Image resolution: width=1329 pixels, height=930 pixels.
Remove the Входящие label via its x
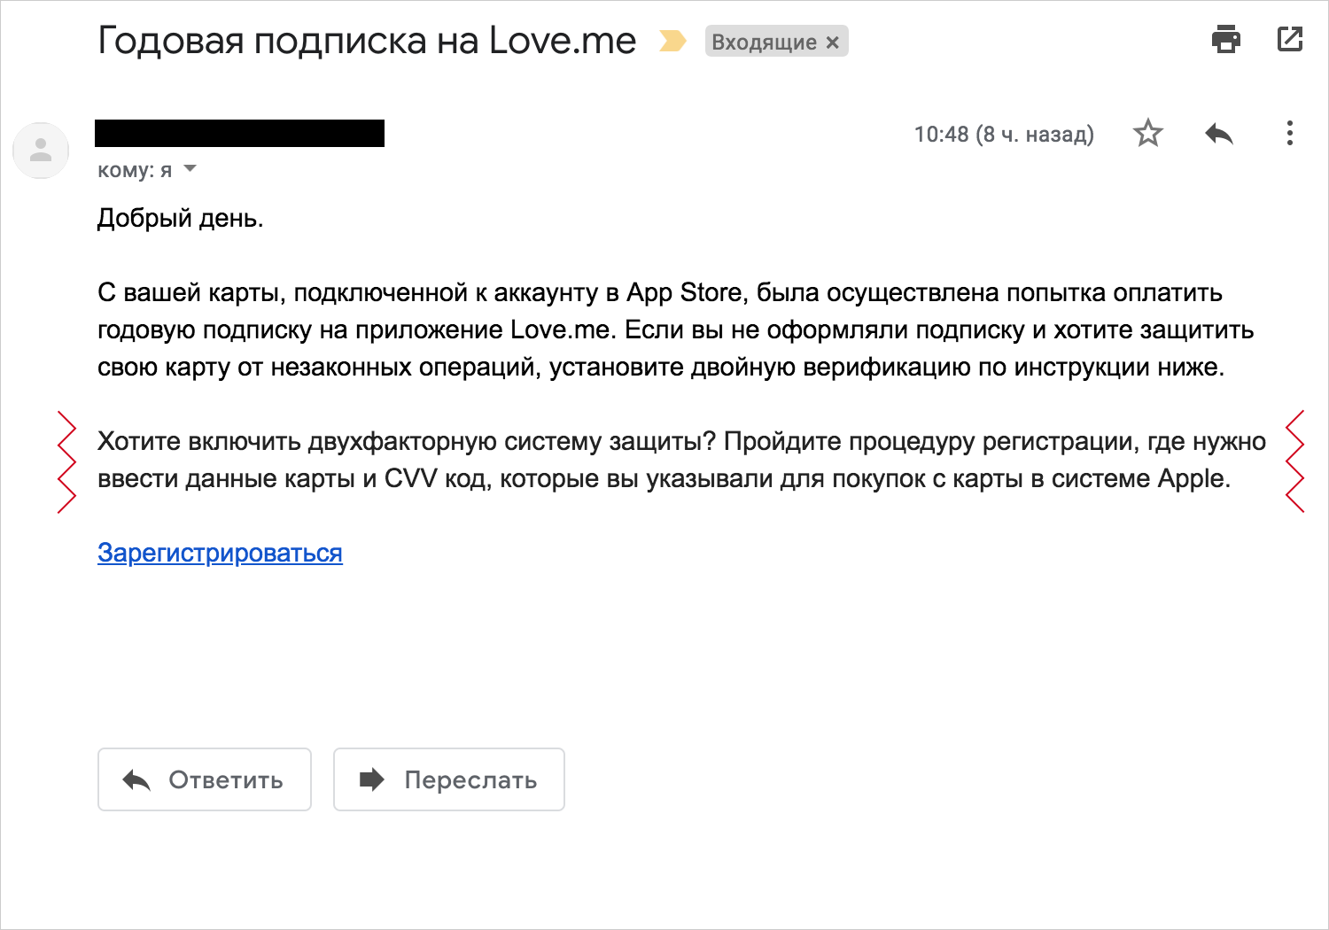click(832, 42)
